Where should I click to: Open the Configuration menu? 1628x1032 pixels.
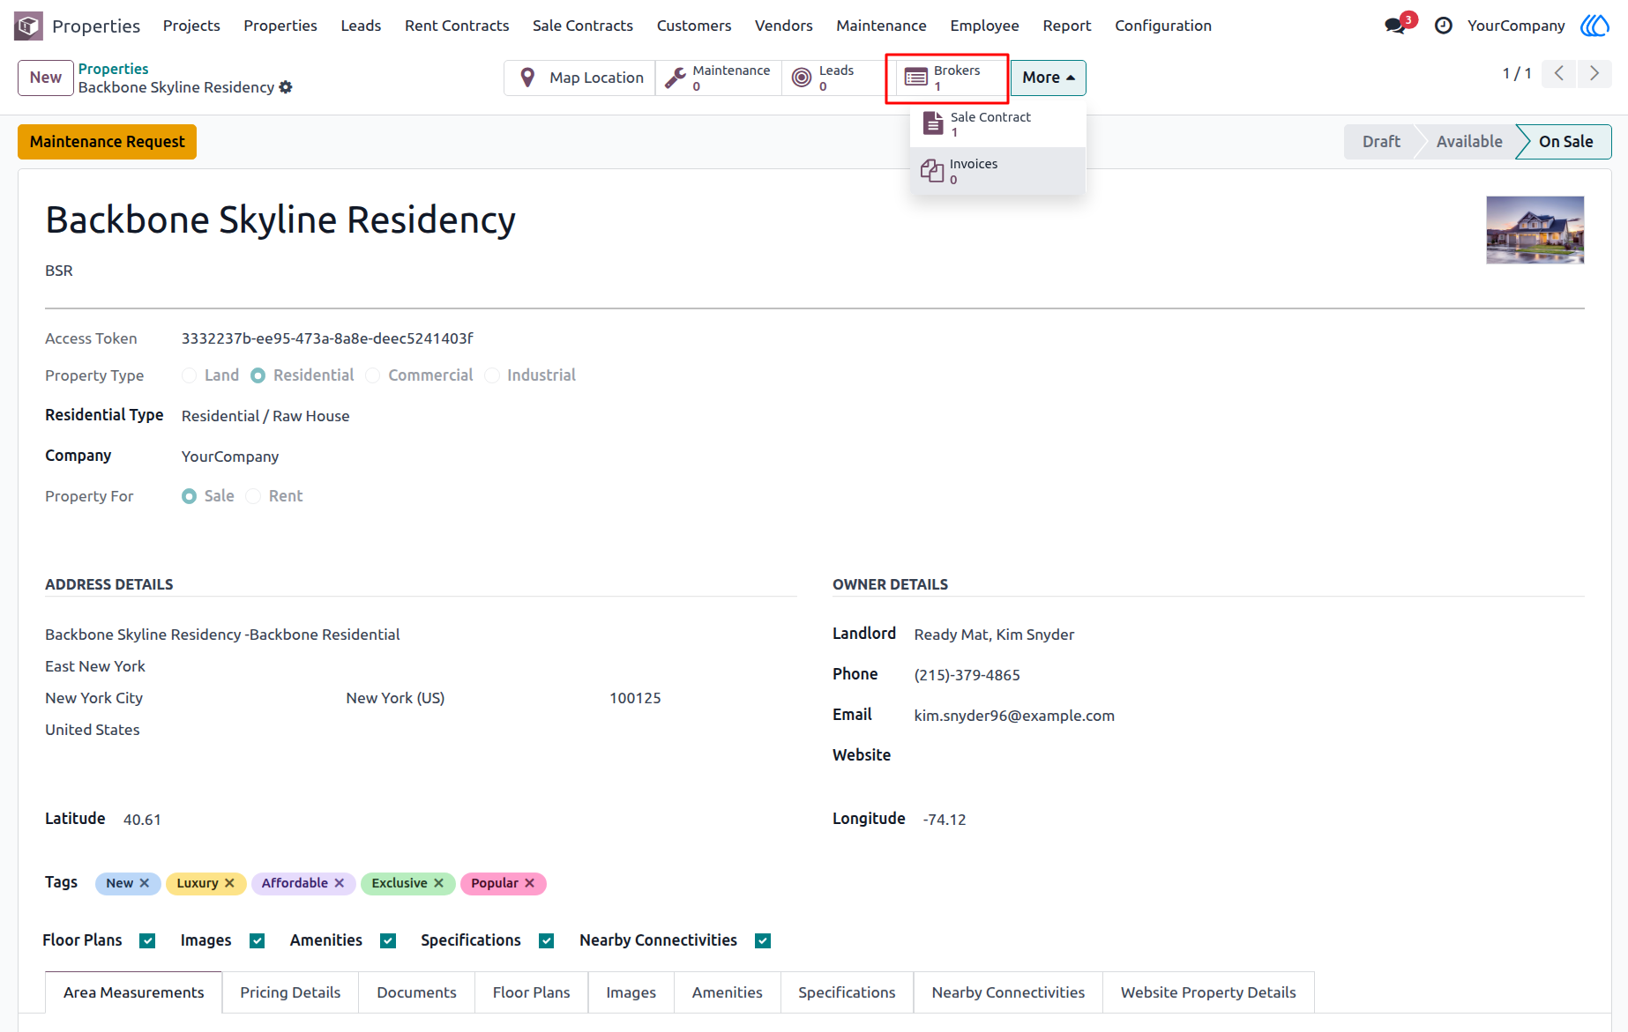pyautogui.click(x=1162, y=26)
